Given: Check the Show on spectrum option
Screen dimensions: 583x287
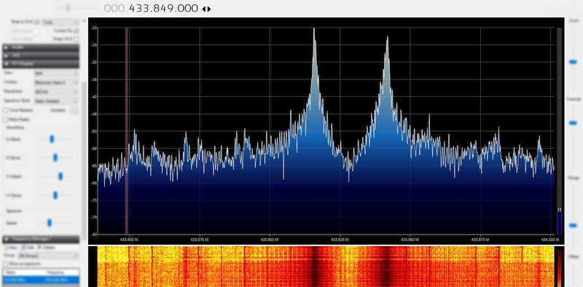Looking at the screenshot, I should [x=5, y=264].
